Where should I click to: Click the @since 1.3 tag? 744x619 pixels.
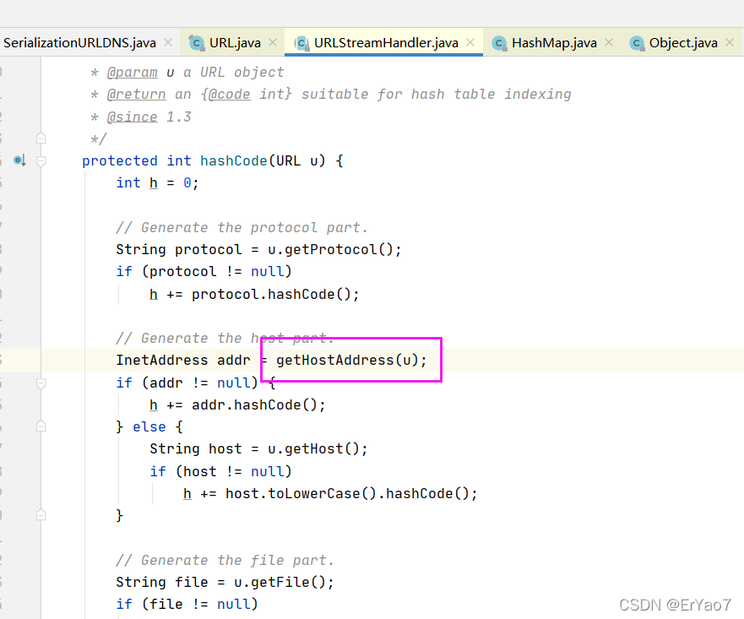tap(132, 116)
